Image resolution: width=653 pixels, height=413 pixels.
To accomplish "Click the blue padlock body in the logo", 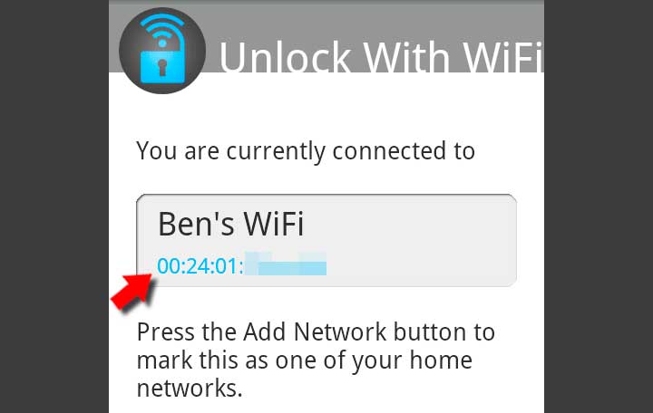I will 162,66.
